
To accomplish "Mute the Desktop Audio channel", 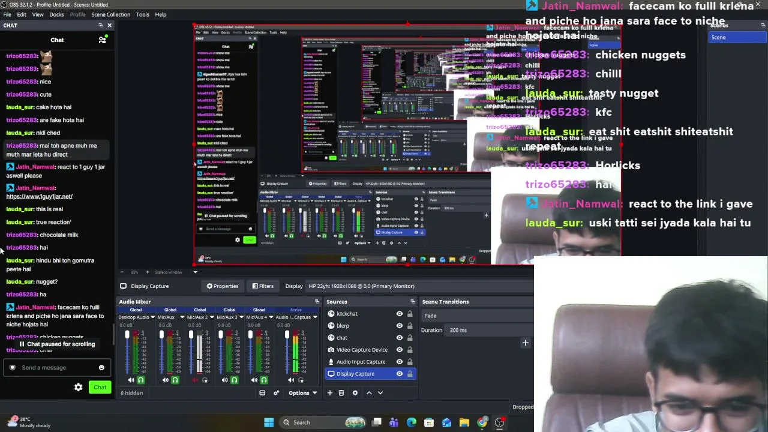I will pos(131,380).
